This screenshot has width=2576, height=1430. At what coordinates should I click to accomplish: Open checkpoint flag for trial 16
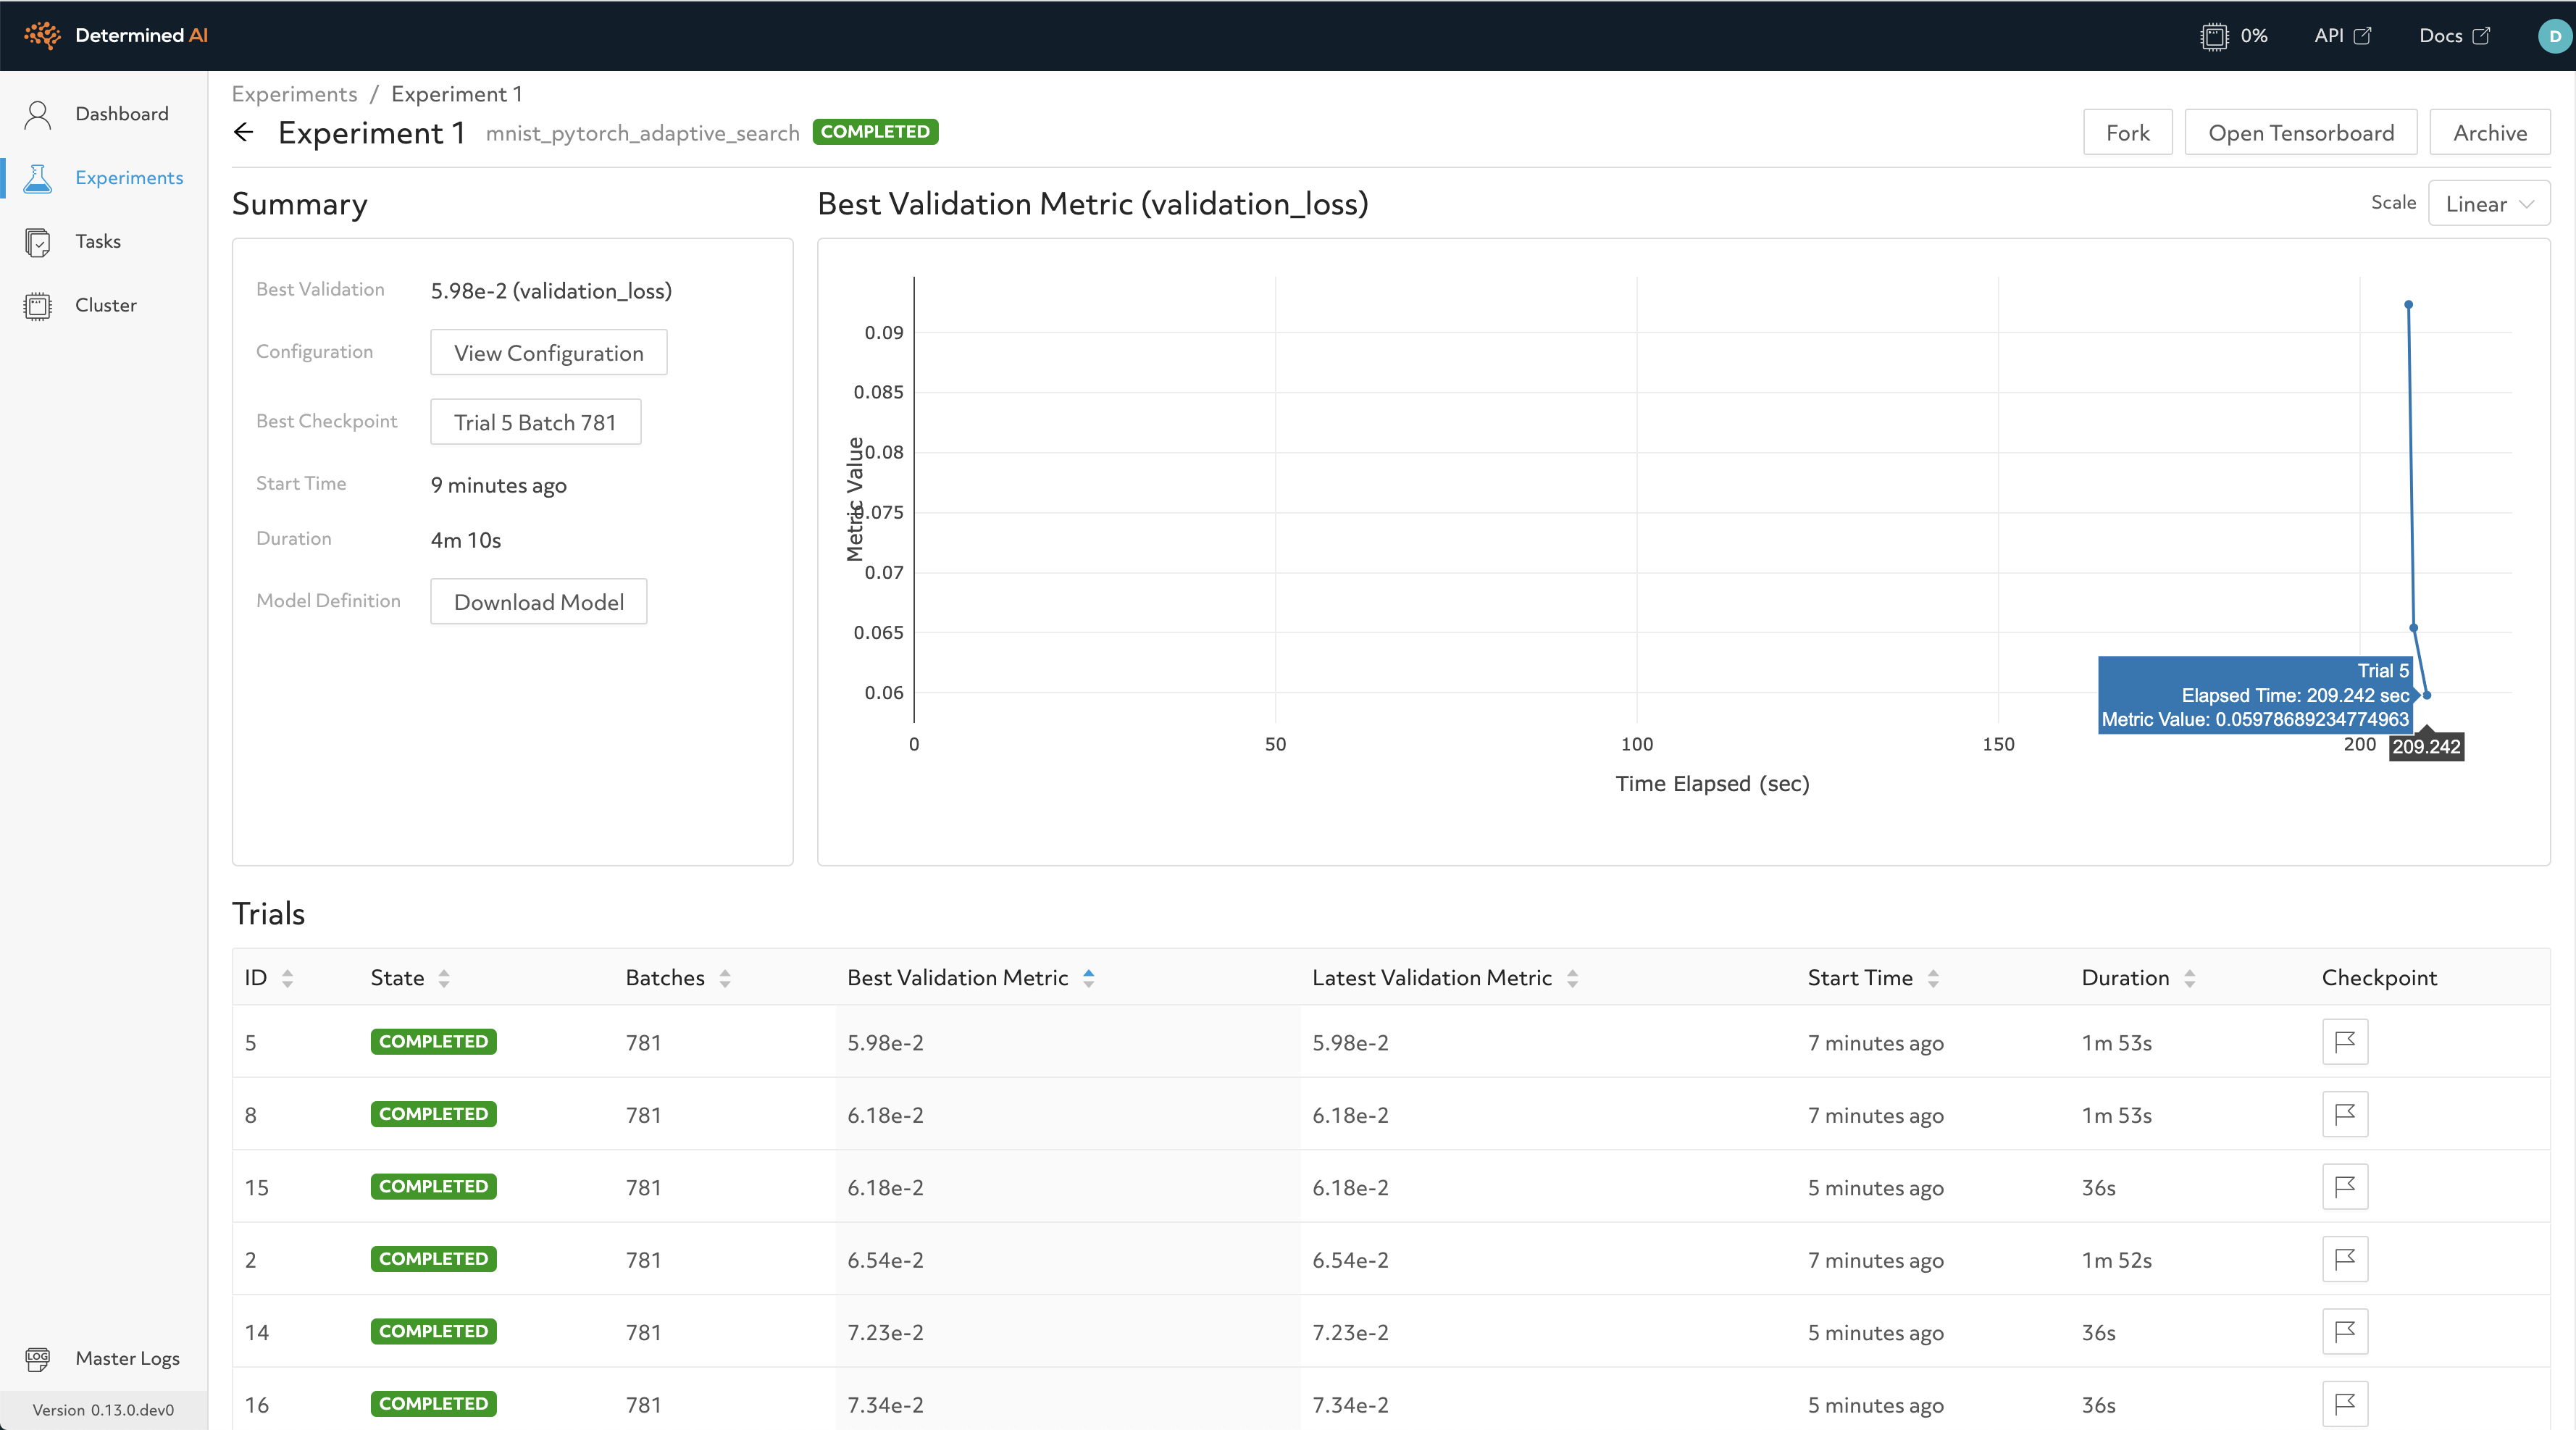(2344, 1404)
